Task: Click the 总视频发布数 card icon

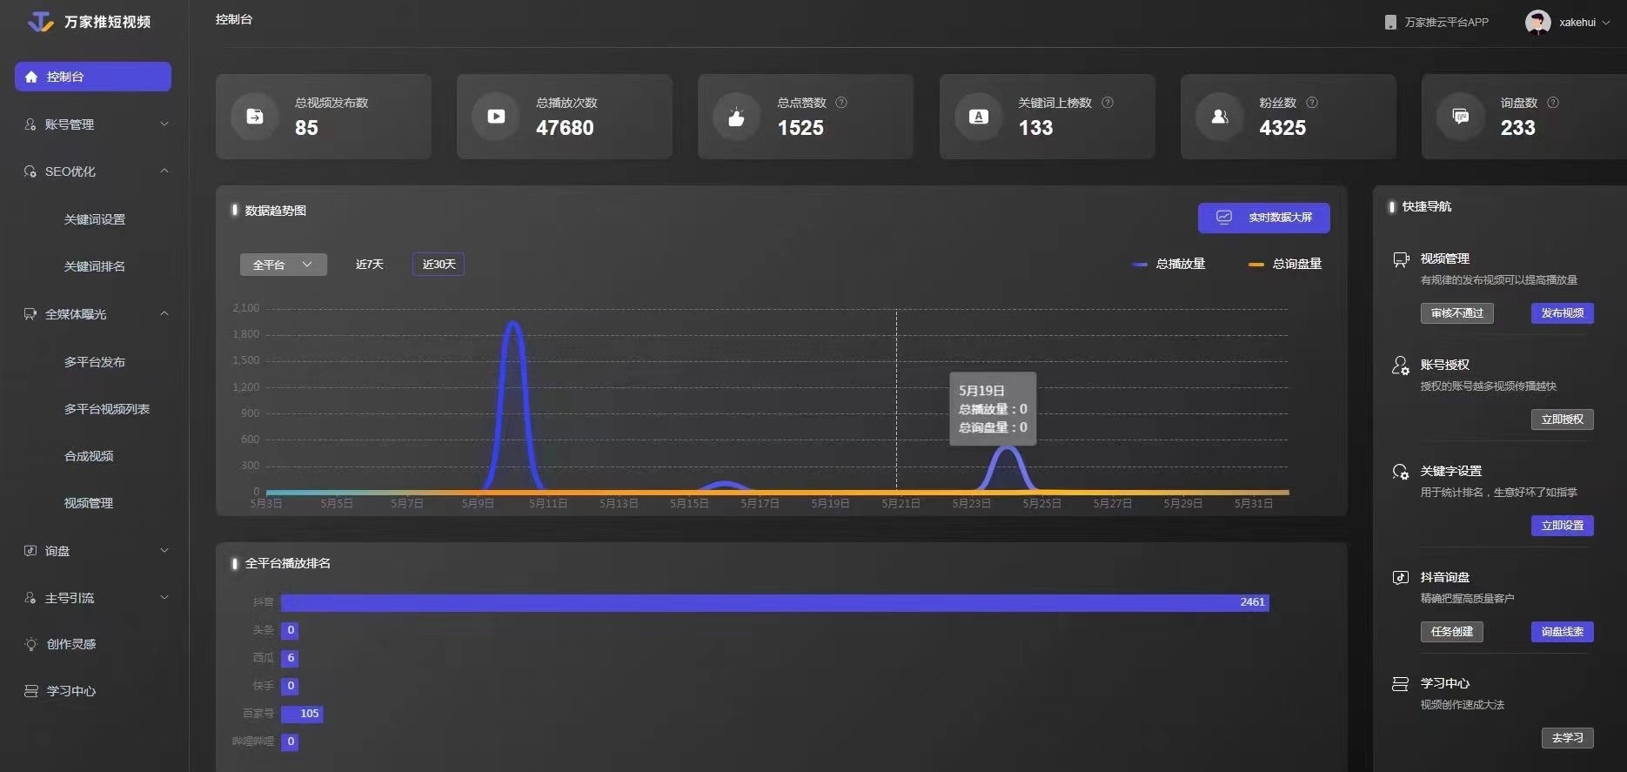Action: 255,117
